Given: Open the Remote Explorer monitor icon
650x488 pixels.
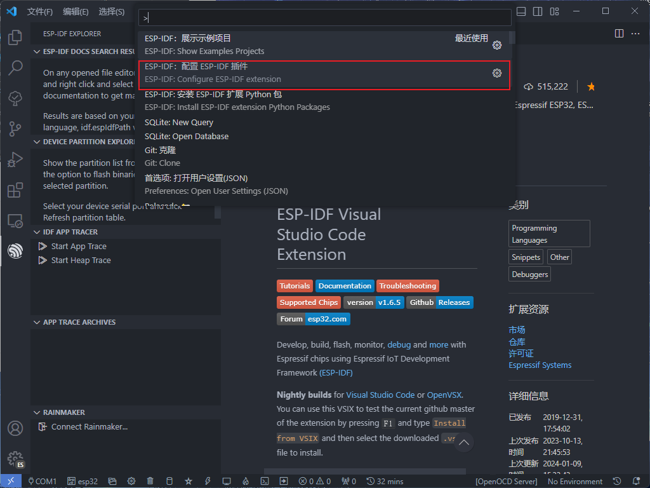Looking at the screenshot, I should [15, 220].
